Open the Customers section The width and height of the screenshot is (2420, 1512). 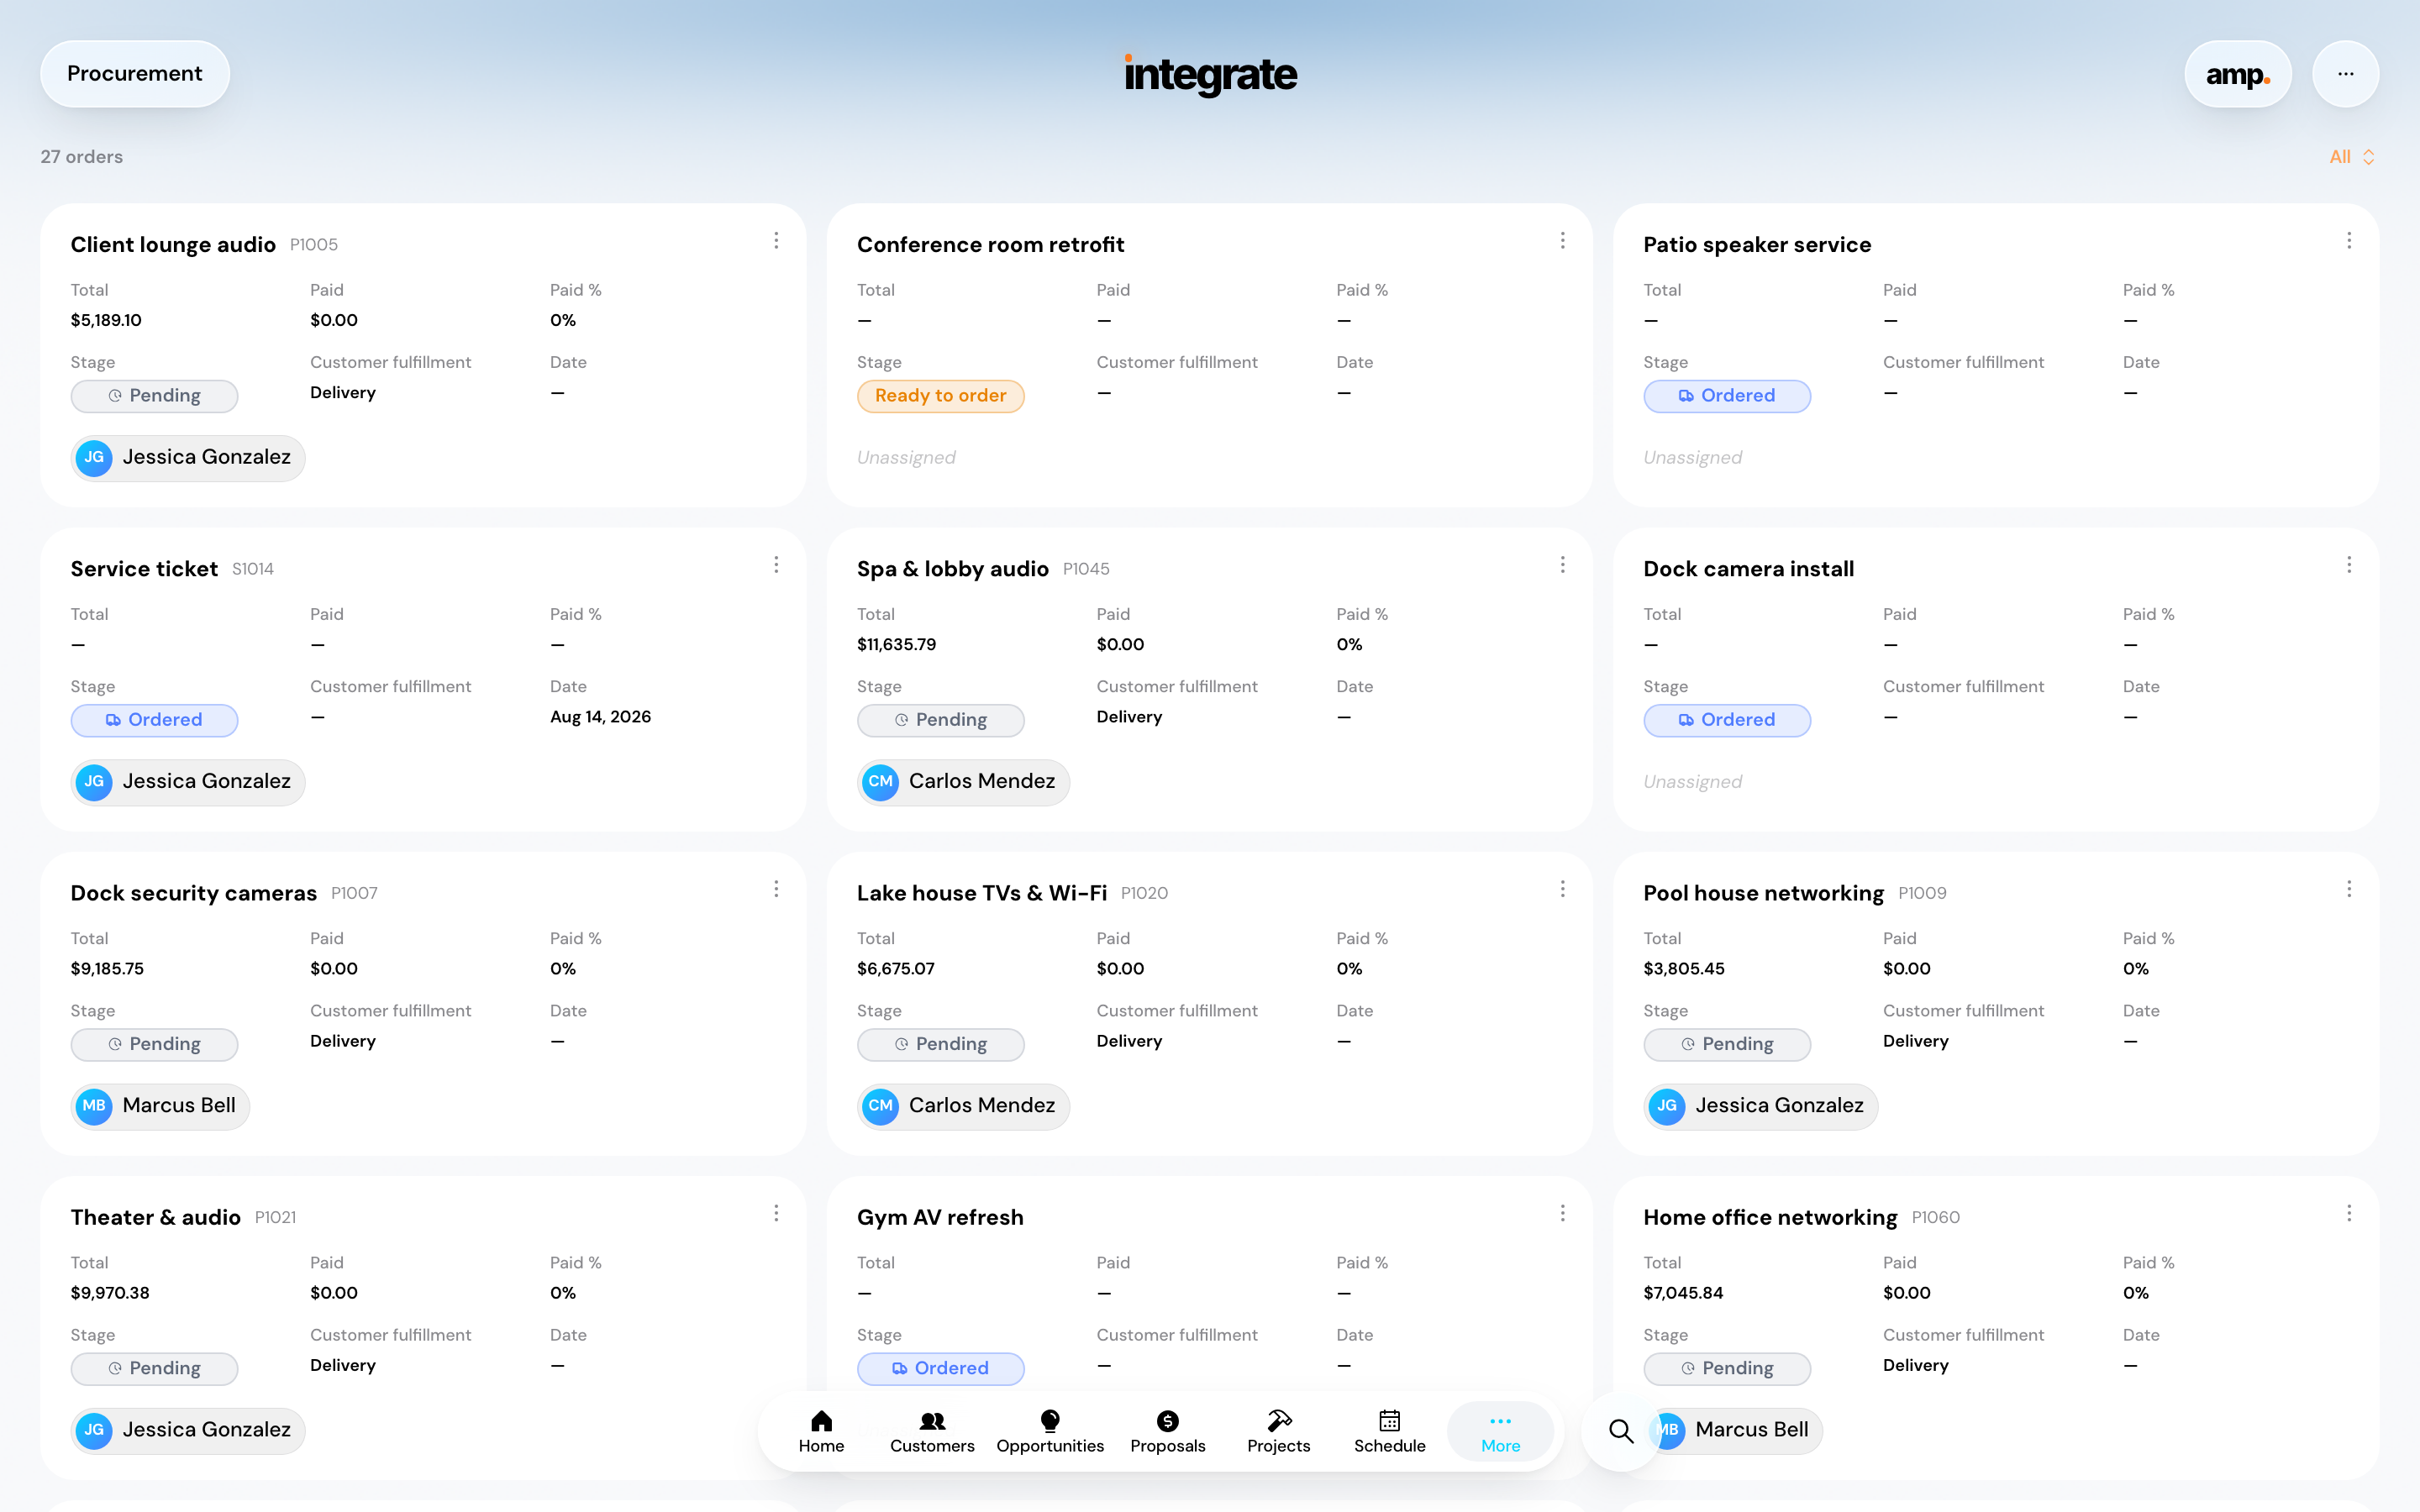click(x=932, y=1431)
